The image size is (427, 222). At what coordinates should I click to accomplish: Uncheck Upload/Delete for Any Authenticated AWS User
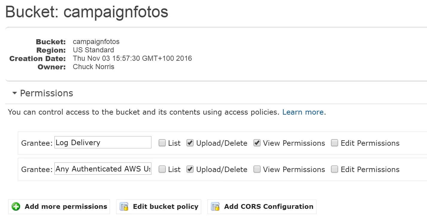pos(190,169)
